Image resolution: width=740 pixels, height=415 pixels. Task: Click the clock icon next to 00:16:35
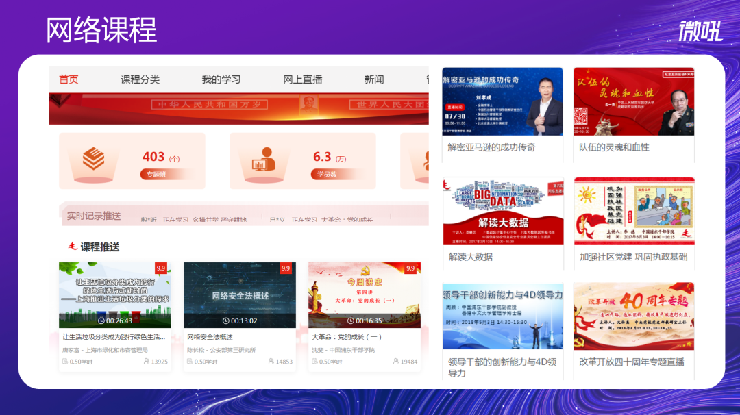[x=351, y=320]
